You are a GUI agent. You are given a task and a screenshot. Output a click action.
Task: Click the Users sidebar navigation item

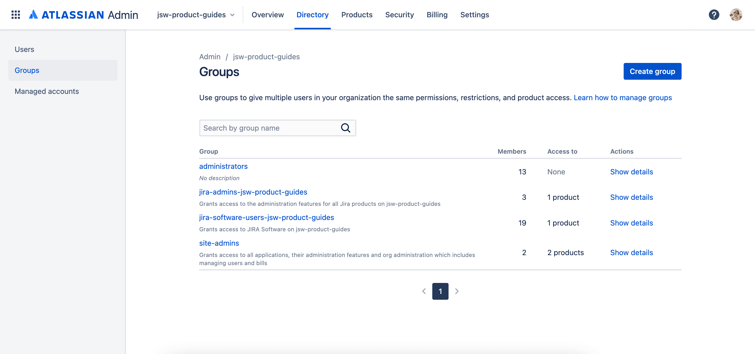24,49
